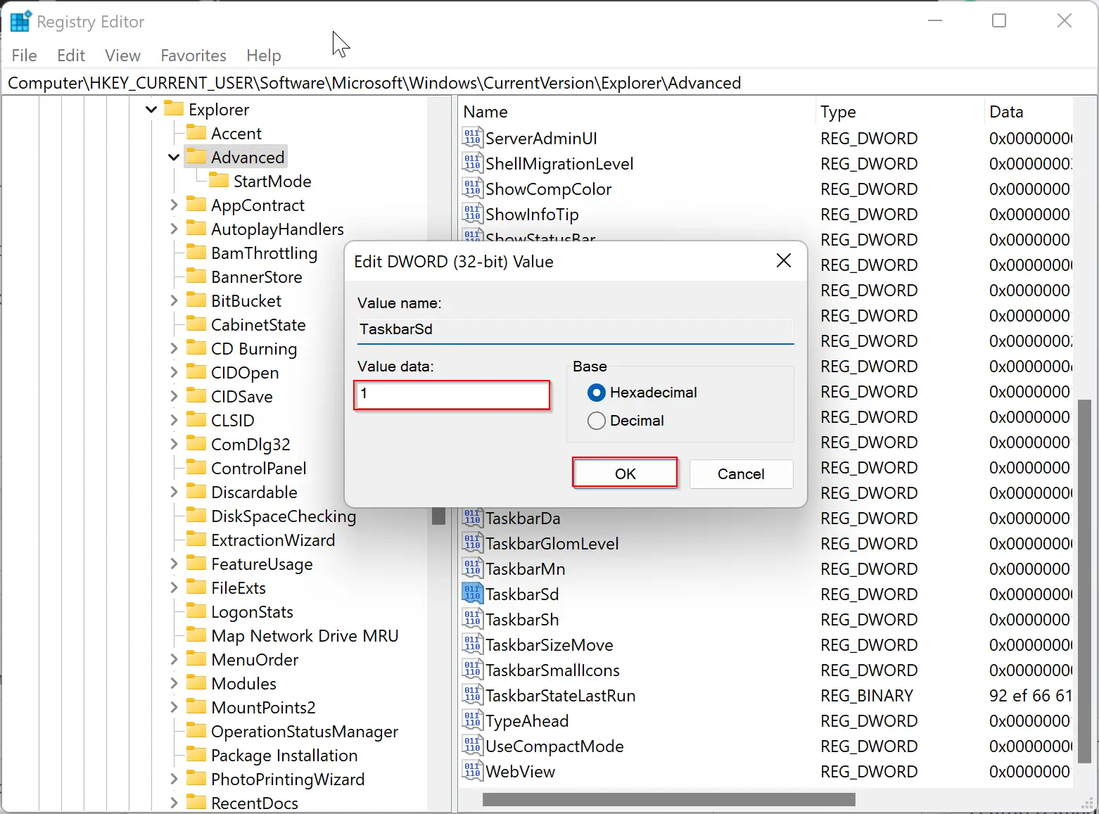1099x814 pixels.
Task: Select the Hexadecimal base option
Action: (642, 393)
